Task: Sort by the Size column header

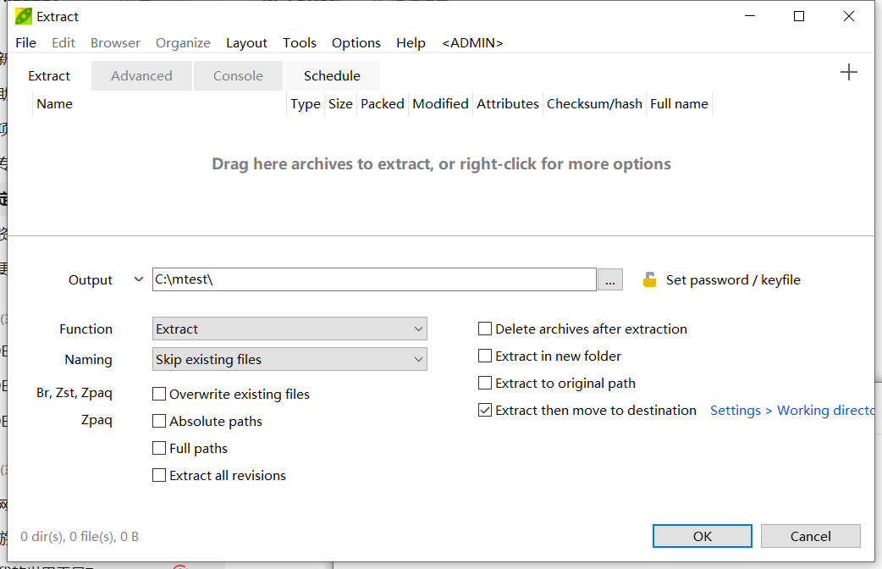Action: 340,104
